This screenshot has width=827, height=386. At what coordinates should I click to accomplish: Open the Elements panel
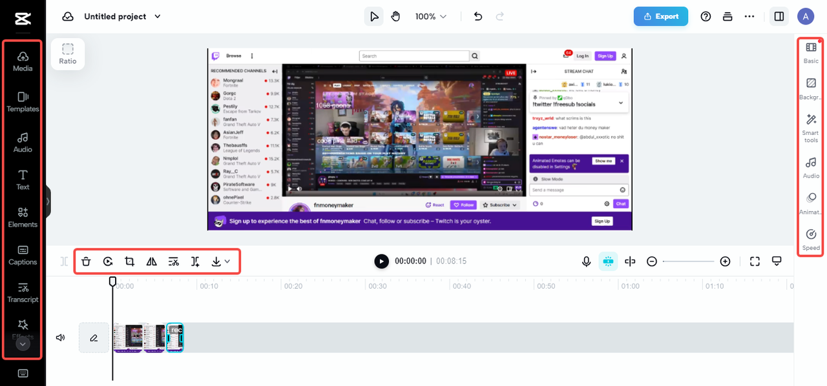point(23,217)
